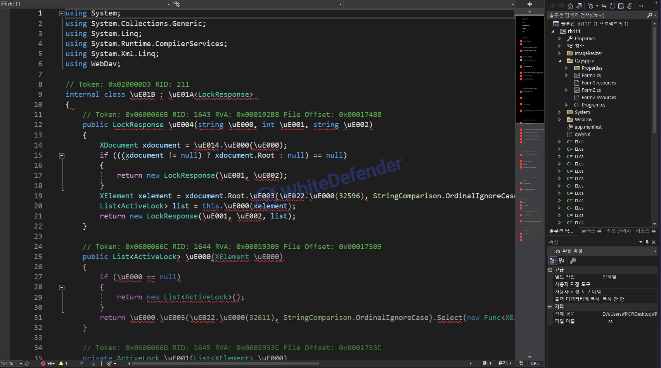Pin the Properties panel with the pushpin icon
661x368 pixels.
pos(647,242)
